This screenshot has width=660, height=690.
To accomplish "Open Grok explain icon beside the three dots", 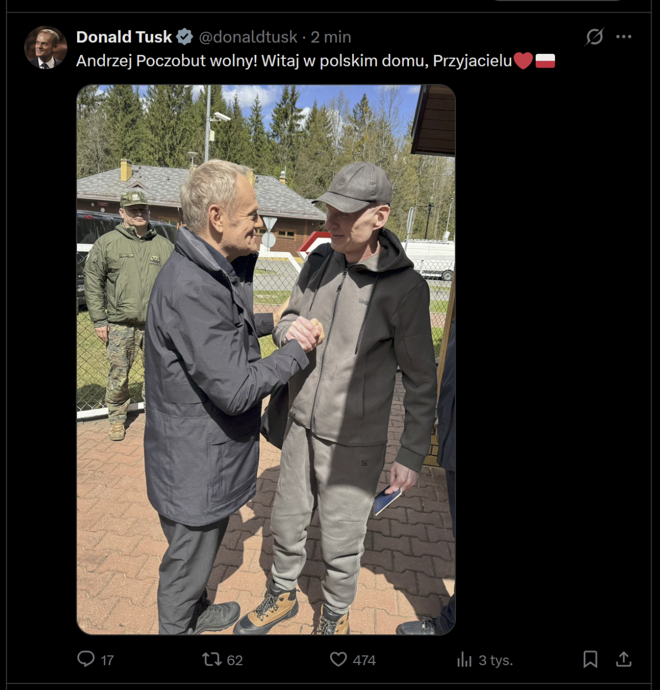I will [x=595, y=37].
